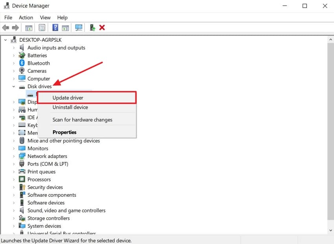
Task: Click the down arrow on the vertical scrollbar
Action: (x=330, y=230)
